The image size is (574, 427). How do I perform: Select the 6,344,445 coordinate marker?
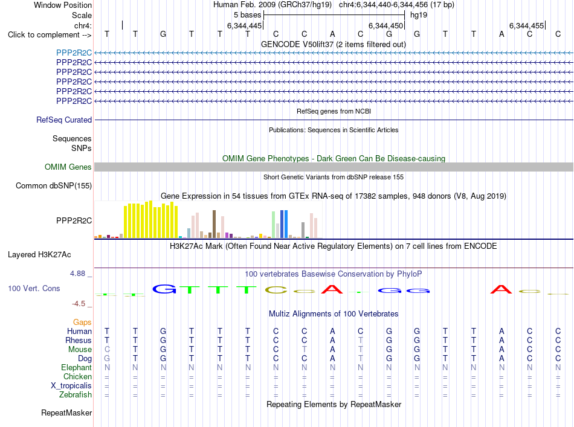tap(244, 25)
